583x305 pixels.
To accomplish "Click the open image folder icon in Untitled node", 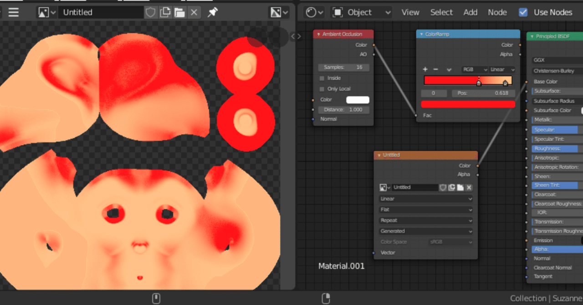I will pyautogui.click(x=460, y=188).
